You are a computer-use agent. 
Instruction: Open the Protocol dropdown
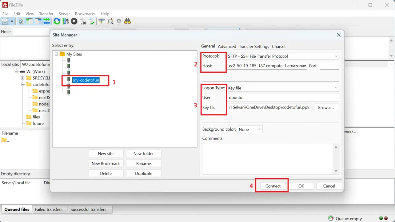click(x=283, y=56)
